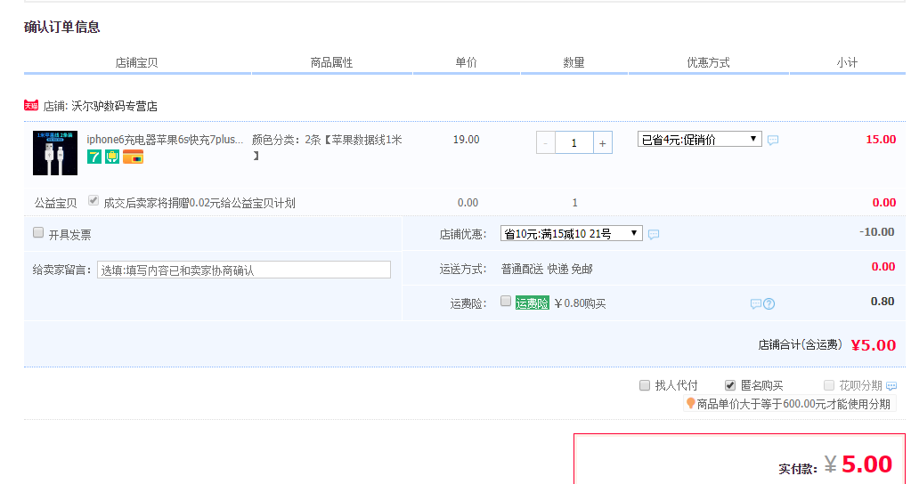The width and height of the screenshot is (911, 484).
Task: Click the store discount amount -10.00
Action: 877,232
